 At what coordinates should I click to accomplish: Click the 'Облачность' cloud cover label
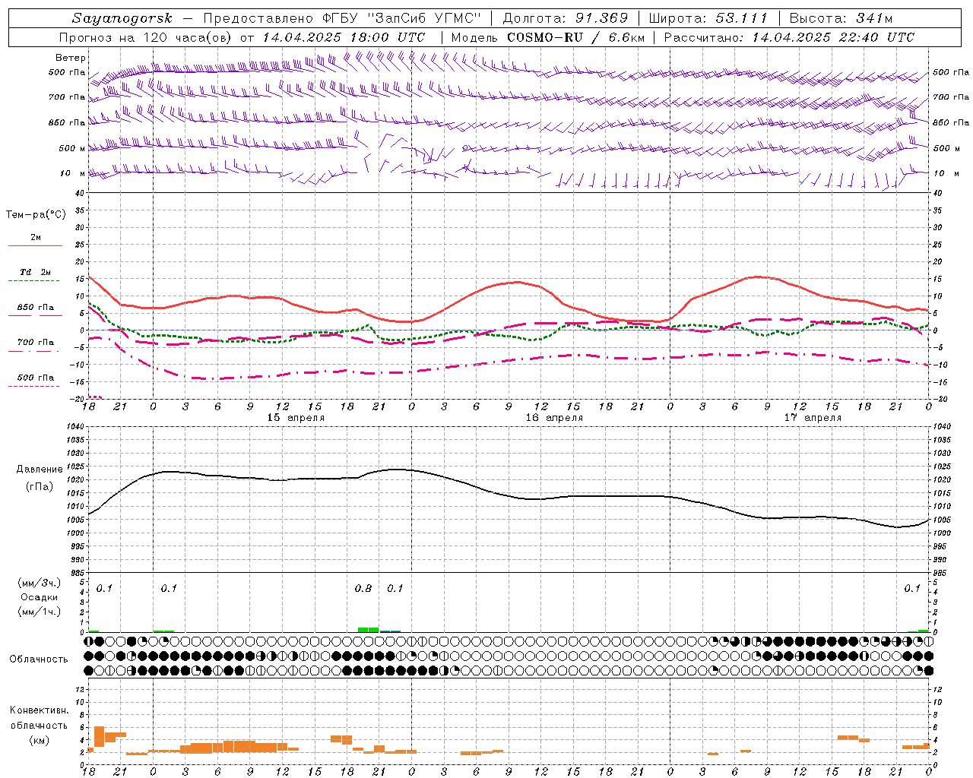click(39, 659)
